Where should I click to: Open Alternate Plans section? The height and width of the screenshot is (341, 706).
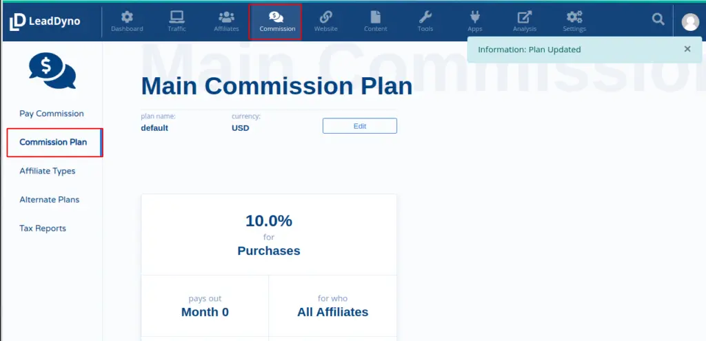(50, 200)
